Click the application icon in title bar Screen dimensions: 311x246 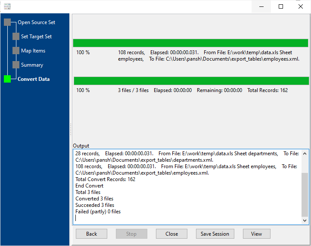(x=7, y=6)
